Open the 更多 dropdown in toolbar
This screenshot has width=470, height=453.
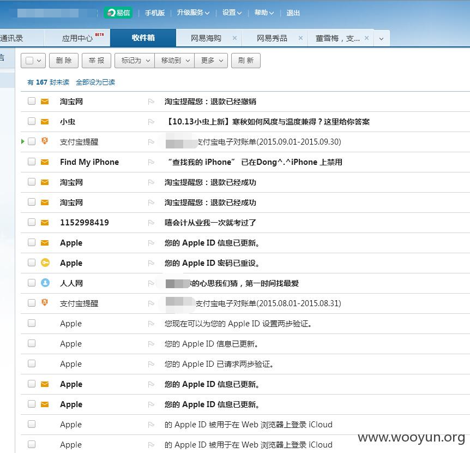(x=211, y=61)
